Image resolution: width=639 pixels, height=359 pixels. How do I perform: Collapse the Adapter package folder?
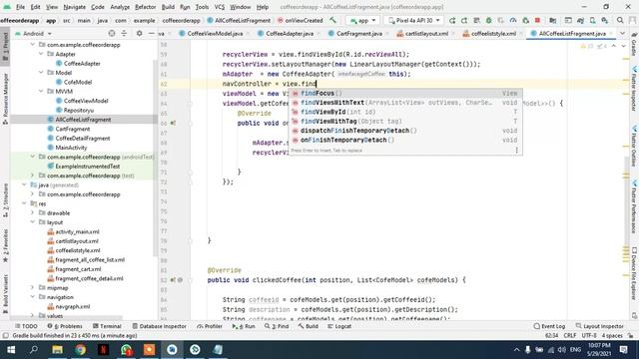41,54
